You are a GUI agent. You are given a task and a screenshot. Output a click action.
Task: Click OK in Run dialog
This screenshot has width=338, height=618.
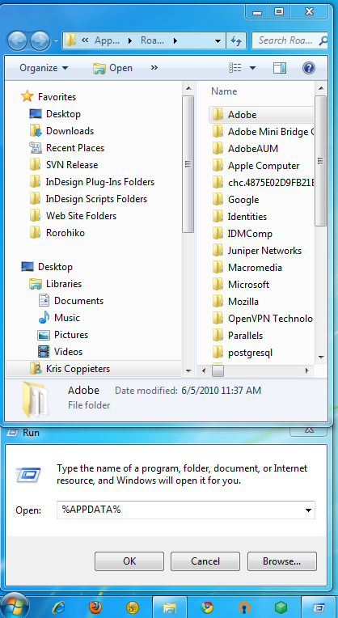pos(129,561)
